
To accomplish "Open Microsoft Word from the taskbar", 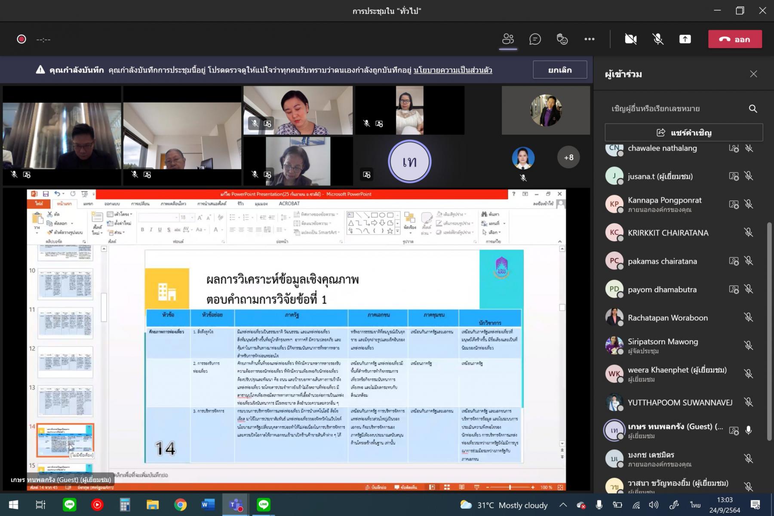I will [208, 505].
